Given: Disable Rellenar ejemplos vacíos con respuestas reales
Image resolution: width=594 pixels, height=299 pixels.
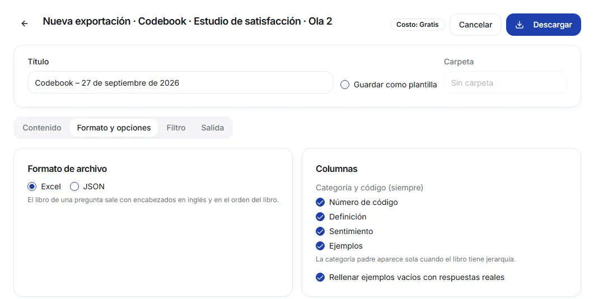Looking at the screenshot, I should 320,277.
